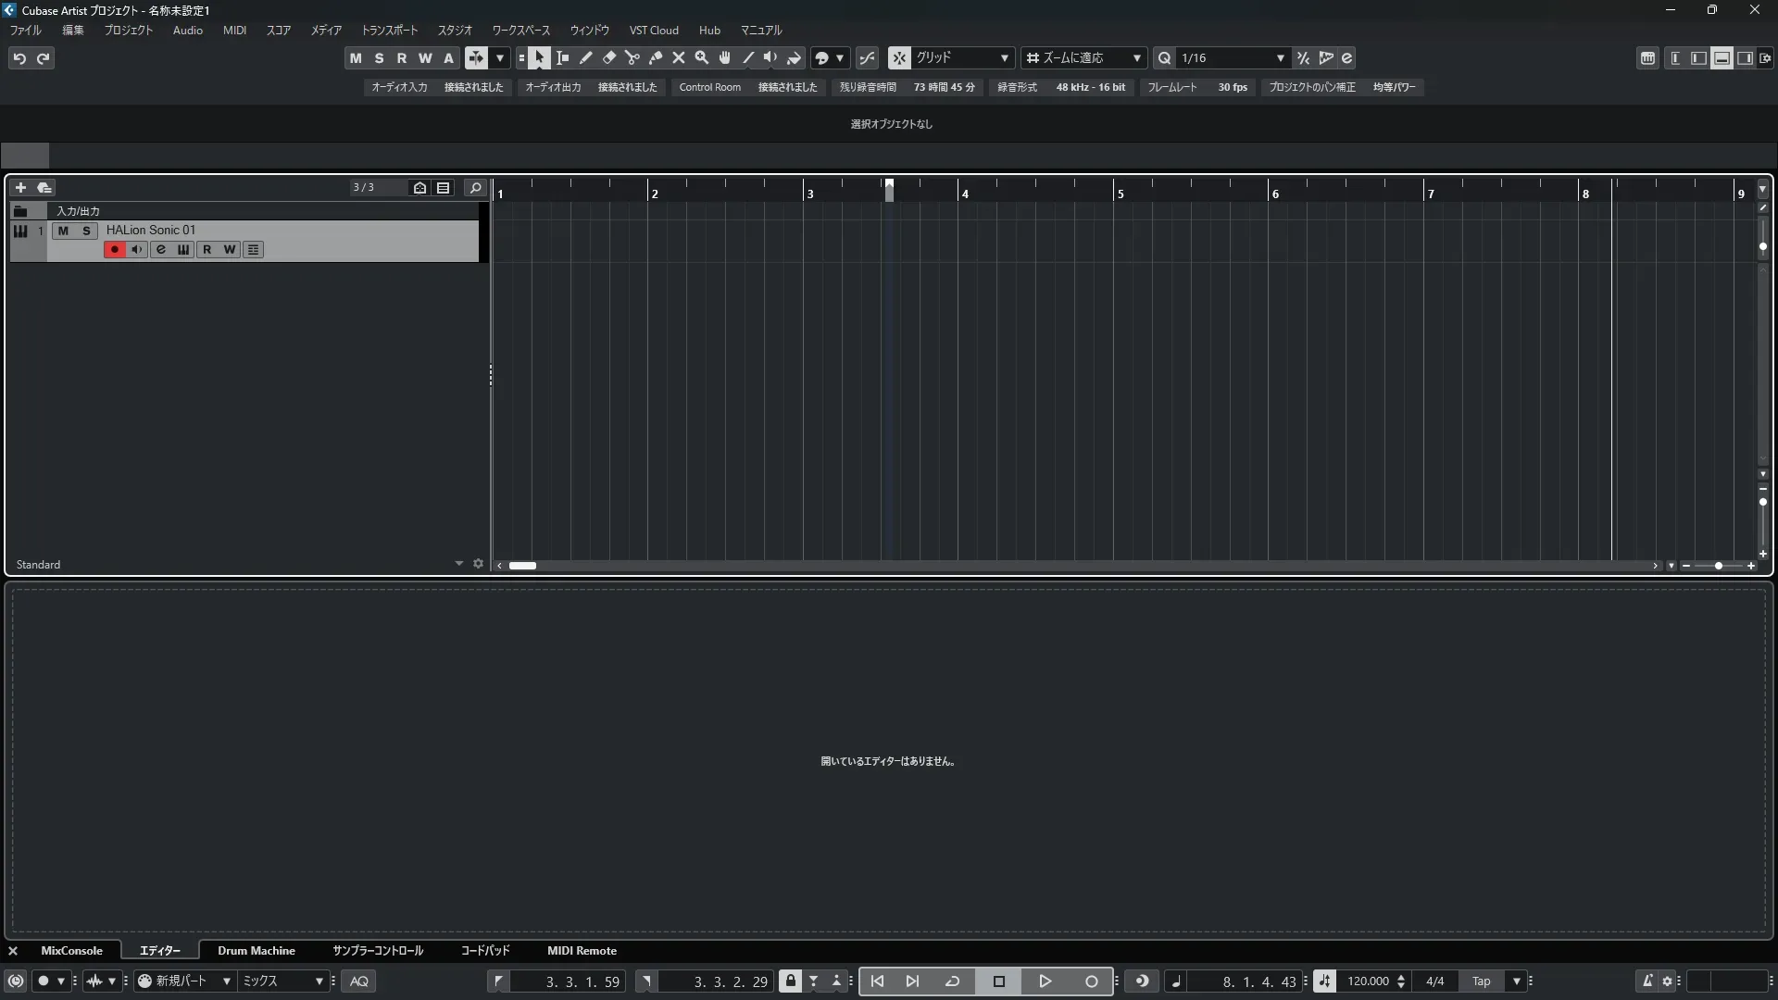
Task: Toggle record enable on HALion Sonic 01
Action: [114, 250]
